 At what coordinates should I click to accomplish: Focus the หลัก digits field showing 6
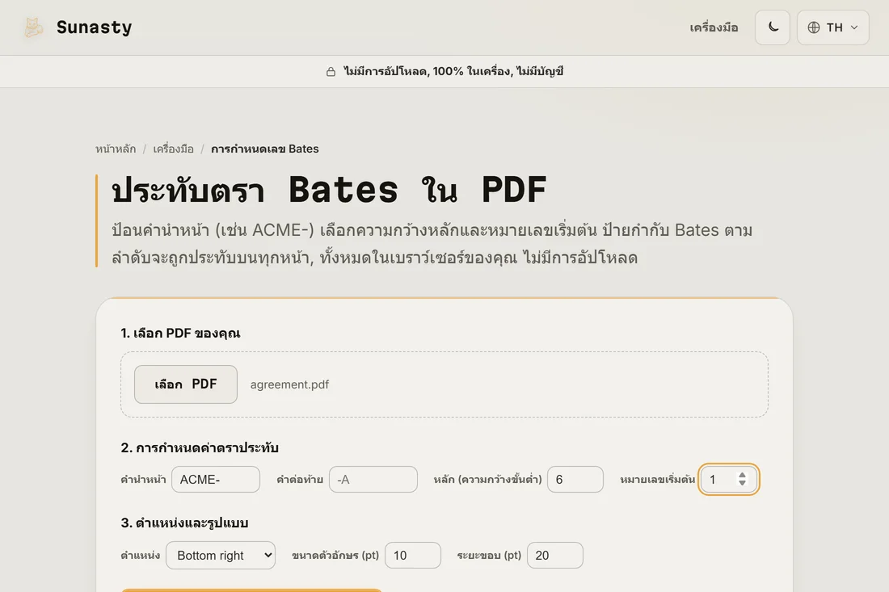pos(575,479)
